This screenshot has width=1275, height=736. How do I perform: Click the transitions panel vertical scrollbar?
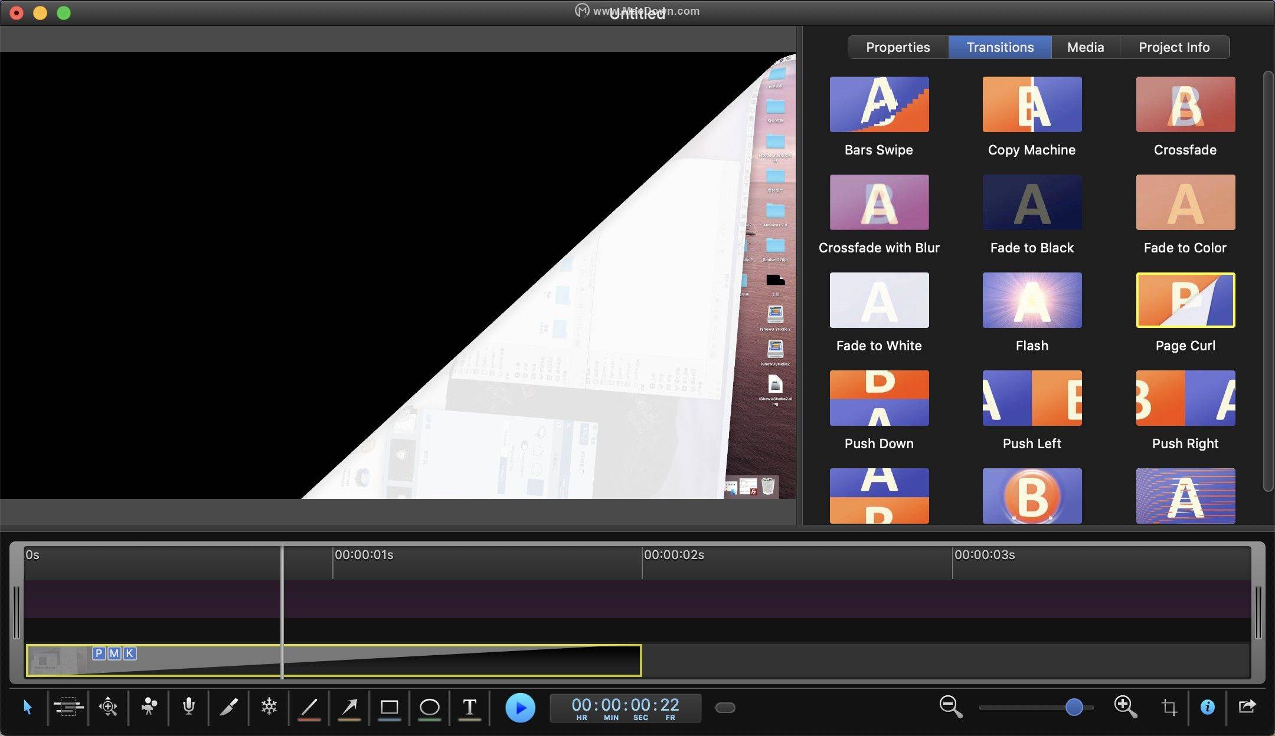point(1268,281)
